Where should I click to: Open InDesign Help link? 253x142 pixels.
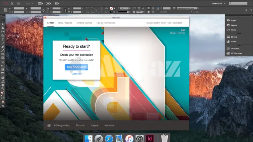62,125
